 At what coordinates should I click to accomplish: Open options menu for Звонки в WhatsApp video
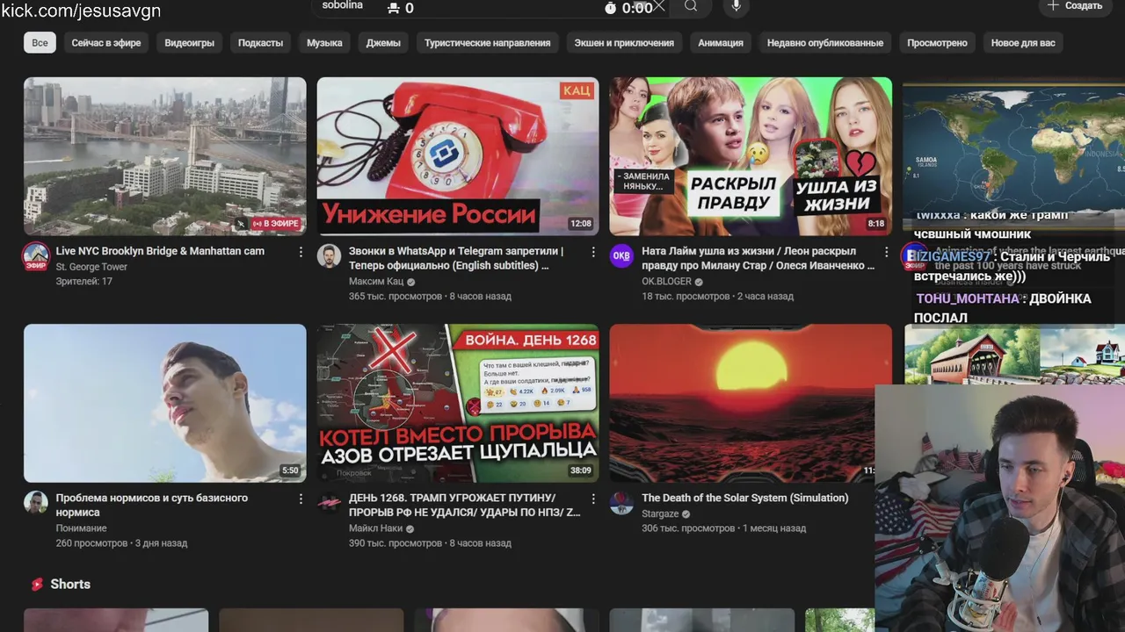pyautogui.click(x=593, y=252)
